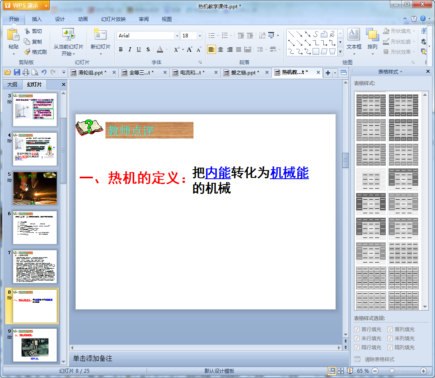435x378 pixels.
Task: Click the 机械能 hyperlink on the slide
Action: [289, 173]
